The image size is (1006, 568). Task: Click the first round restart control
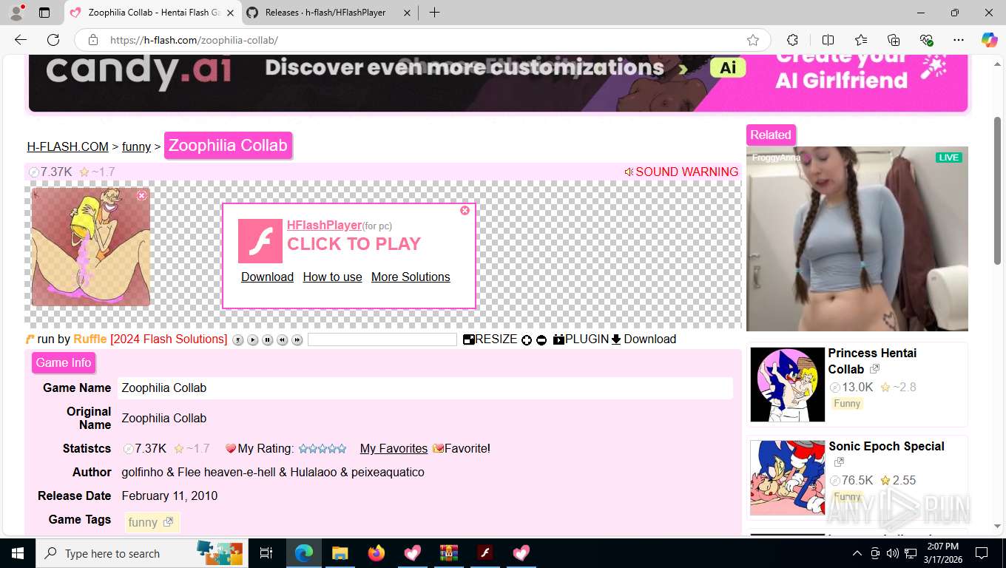tap(237, 340)
